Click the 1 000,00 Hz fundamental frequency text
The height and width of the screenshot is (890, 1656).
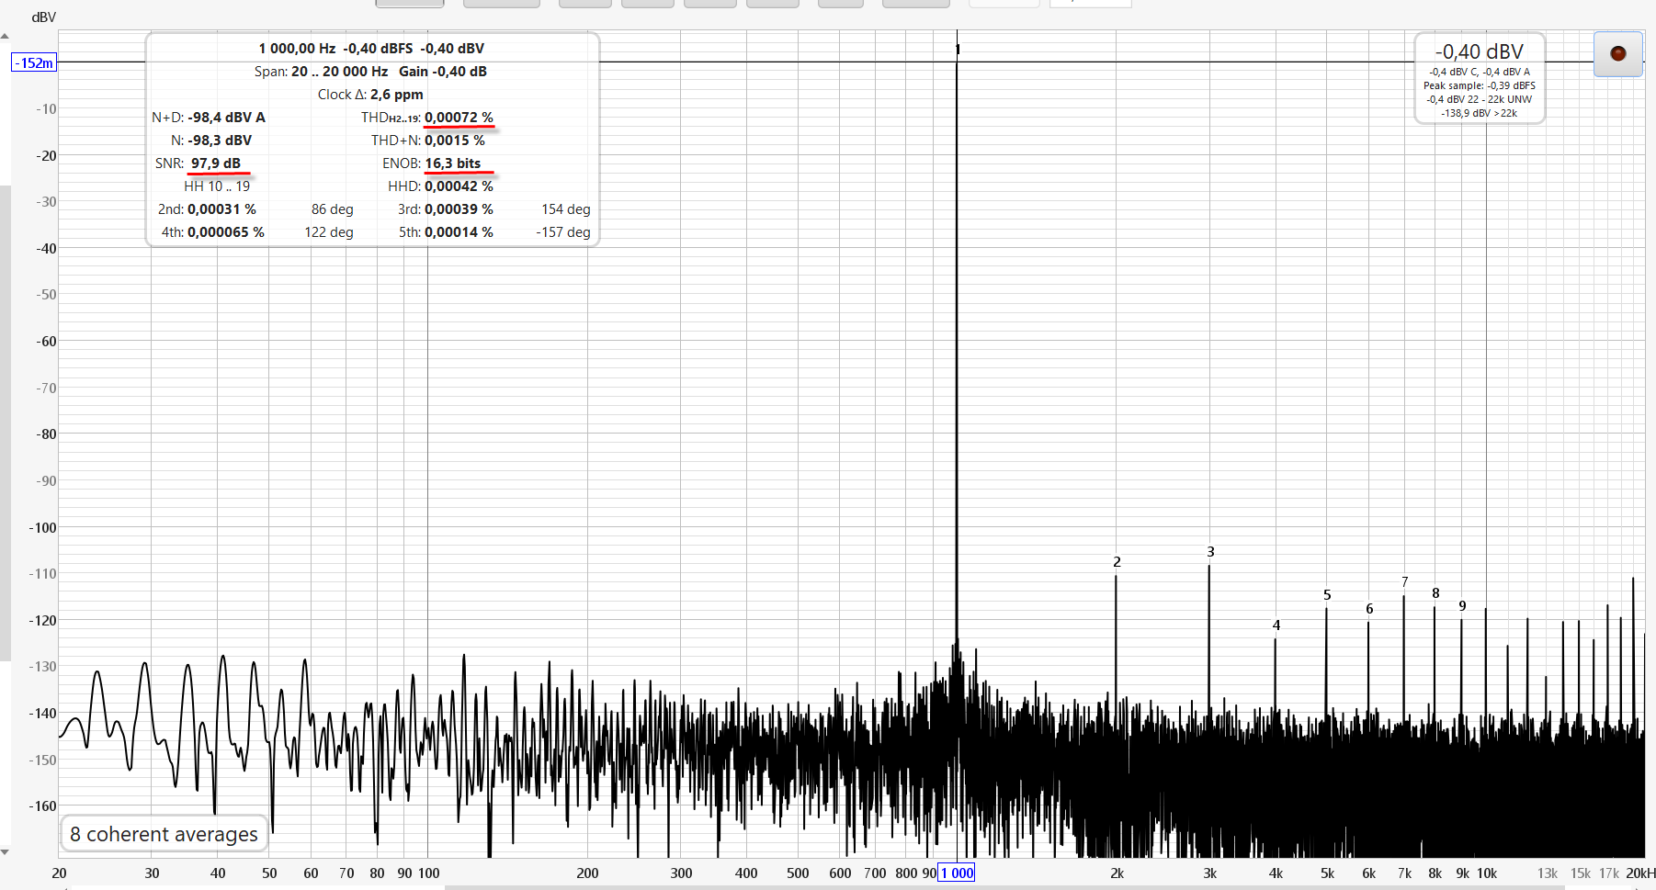point(297,49)
